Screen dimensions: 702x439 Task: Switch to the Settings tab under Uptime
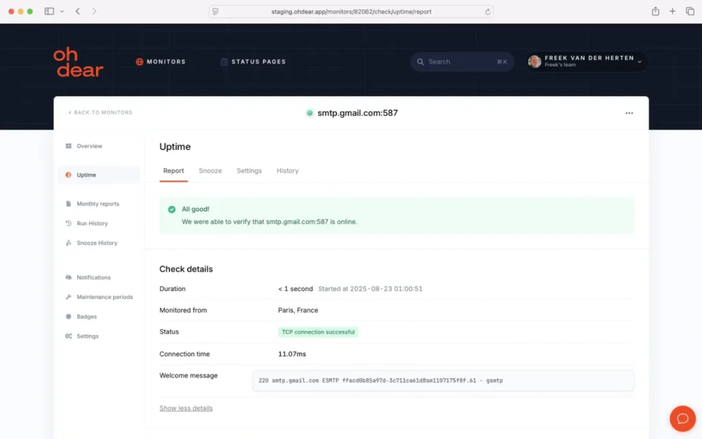(249, 171)
